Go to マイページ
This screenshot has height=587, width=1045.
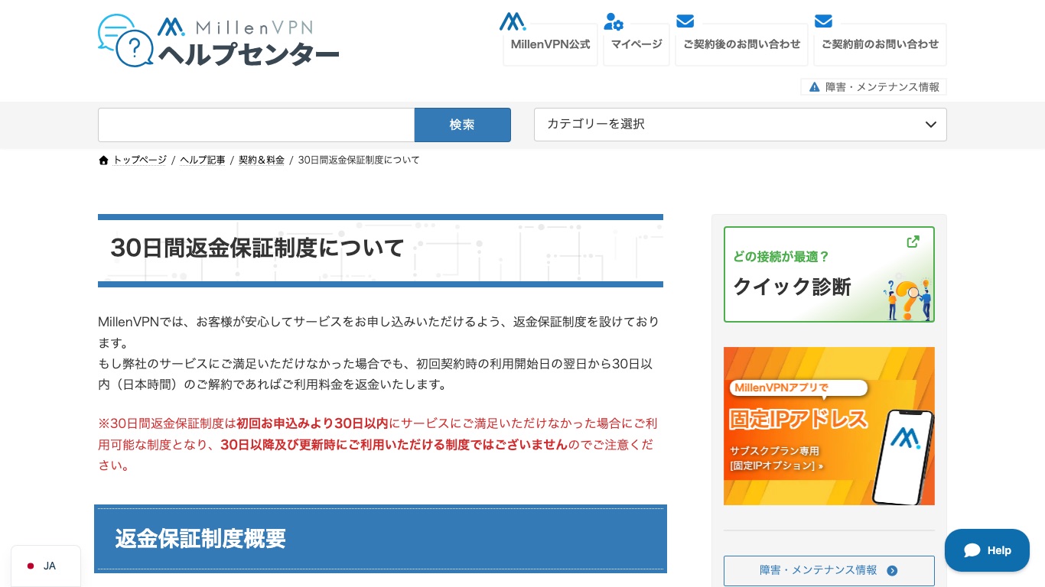point(636,44)
